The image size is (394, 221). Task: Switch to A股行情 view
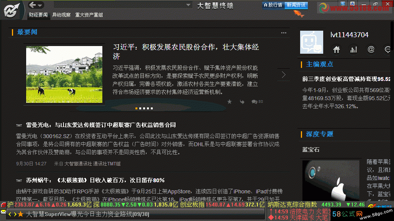tap(273, 5)
